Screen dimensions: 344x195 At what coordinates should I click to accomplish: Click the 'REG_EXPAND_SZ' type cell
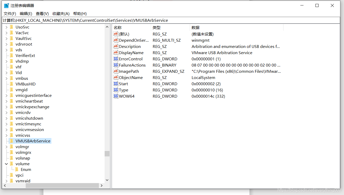(x=168, y=71)
